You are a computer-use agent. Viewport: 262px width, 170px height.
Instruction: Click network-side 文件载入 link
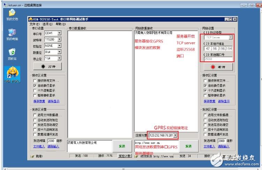coord(209,146)
